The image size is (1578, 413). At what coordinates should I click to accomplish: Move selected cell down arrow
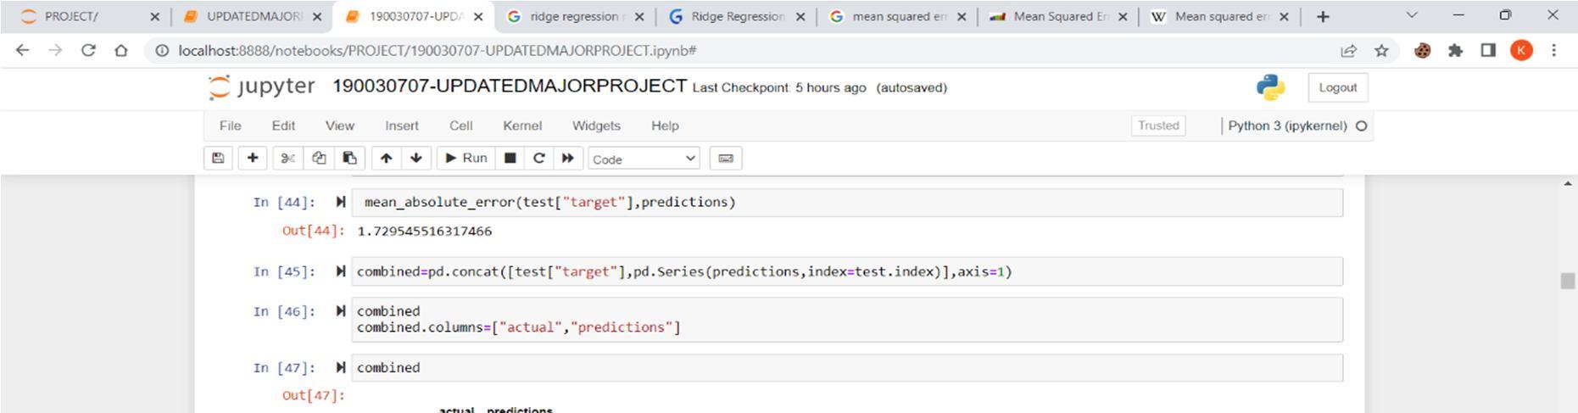[x=415, y=158]
